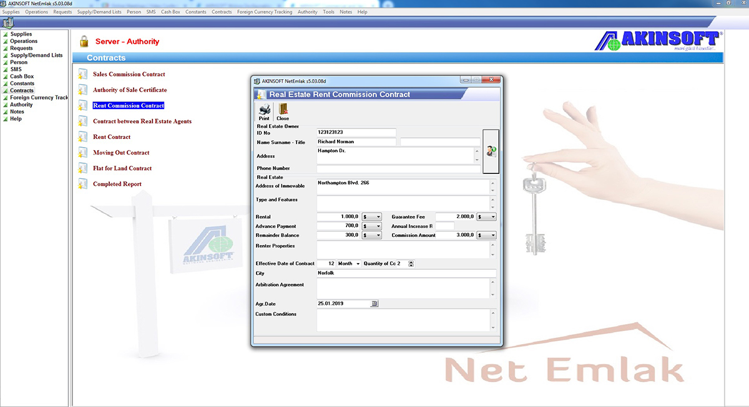The image size is (749, 407).
Task: Click the Rent Contract document icon
Action: (x=82, y=136)
